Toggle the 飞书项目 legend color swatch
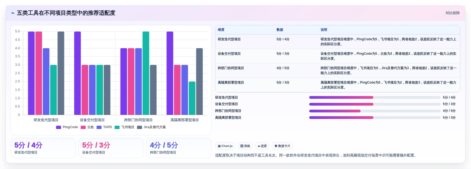471x169 pixels. 117,127
